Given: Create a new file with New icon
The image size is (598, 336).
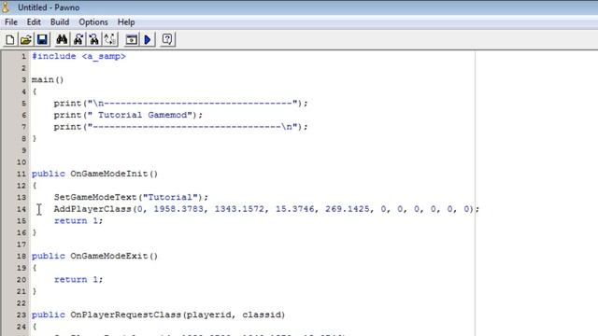Looking at the screenshot, I should (10, 39).
